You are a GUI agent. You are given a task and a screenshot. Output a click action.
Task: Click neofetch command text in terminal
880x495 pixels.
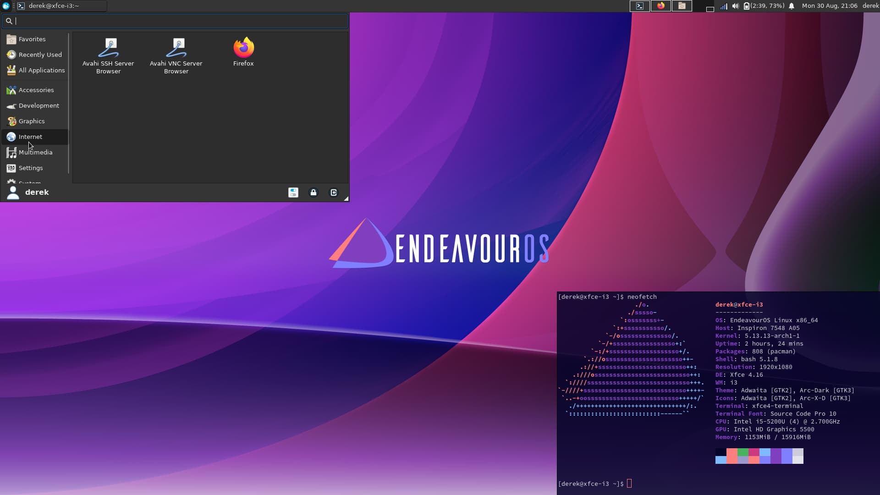642,297
